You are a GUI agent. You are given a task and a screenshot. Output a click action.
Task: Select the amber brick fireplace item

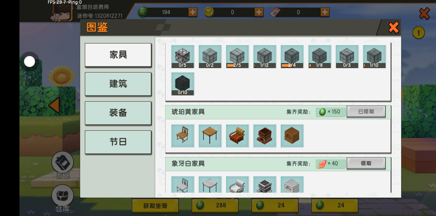(265, 136)
